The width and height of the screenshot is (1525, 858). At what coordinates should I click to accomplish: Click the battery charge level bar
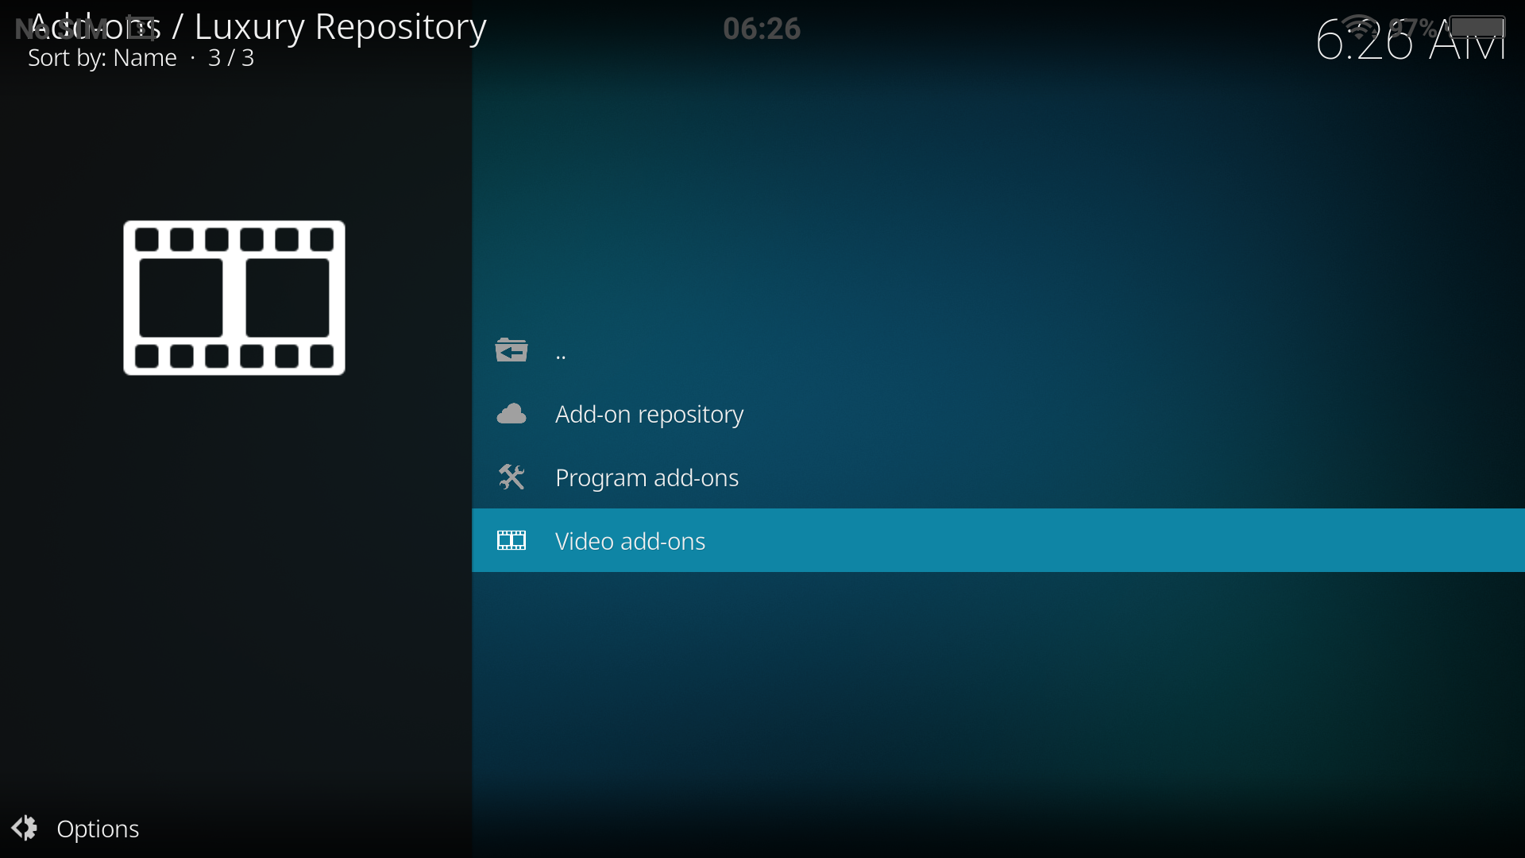[x=1477, y=26]
